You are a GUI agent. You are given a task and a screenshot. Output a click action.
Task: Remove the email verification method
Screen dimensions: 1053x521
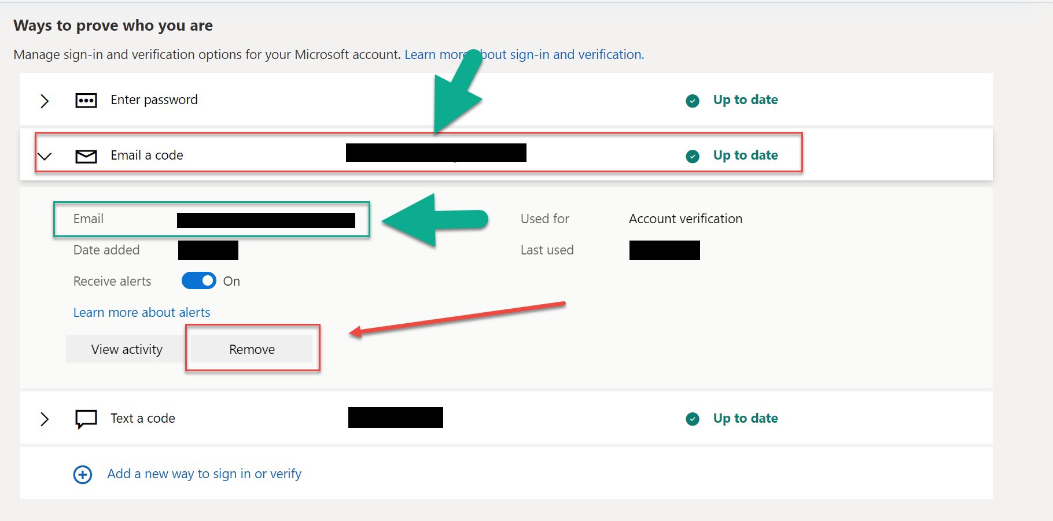252,349
